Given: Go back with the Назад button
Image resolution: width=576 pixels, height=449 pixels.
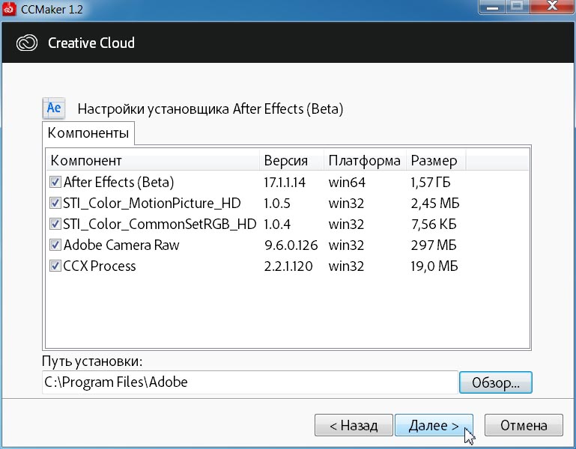Looking at the screenshot, I should tap(354, 425).
